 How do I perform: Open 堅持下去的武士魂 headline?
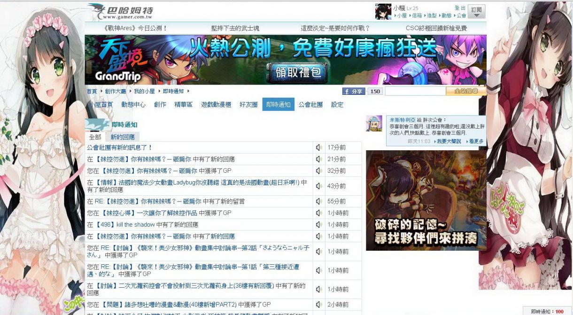pos(235,28)
